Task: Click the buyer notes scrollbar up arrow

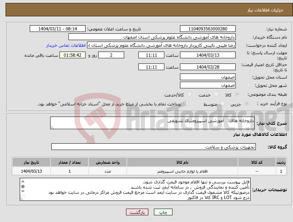Action: 23,181
